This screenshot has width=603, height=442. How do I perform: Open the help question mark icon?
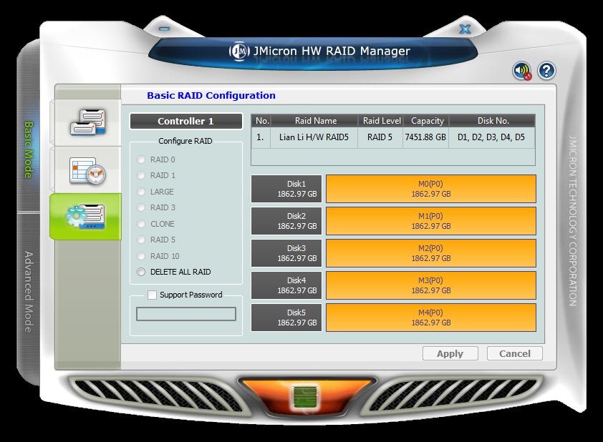[546, 71]
